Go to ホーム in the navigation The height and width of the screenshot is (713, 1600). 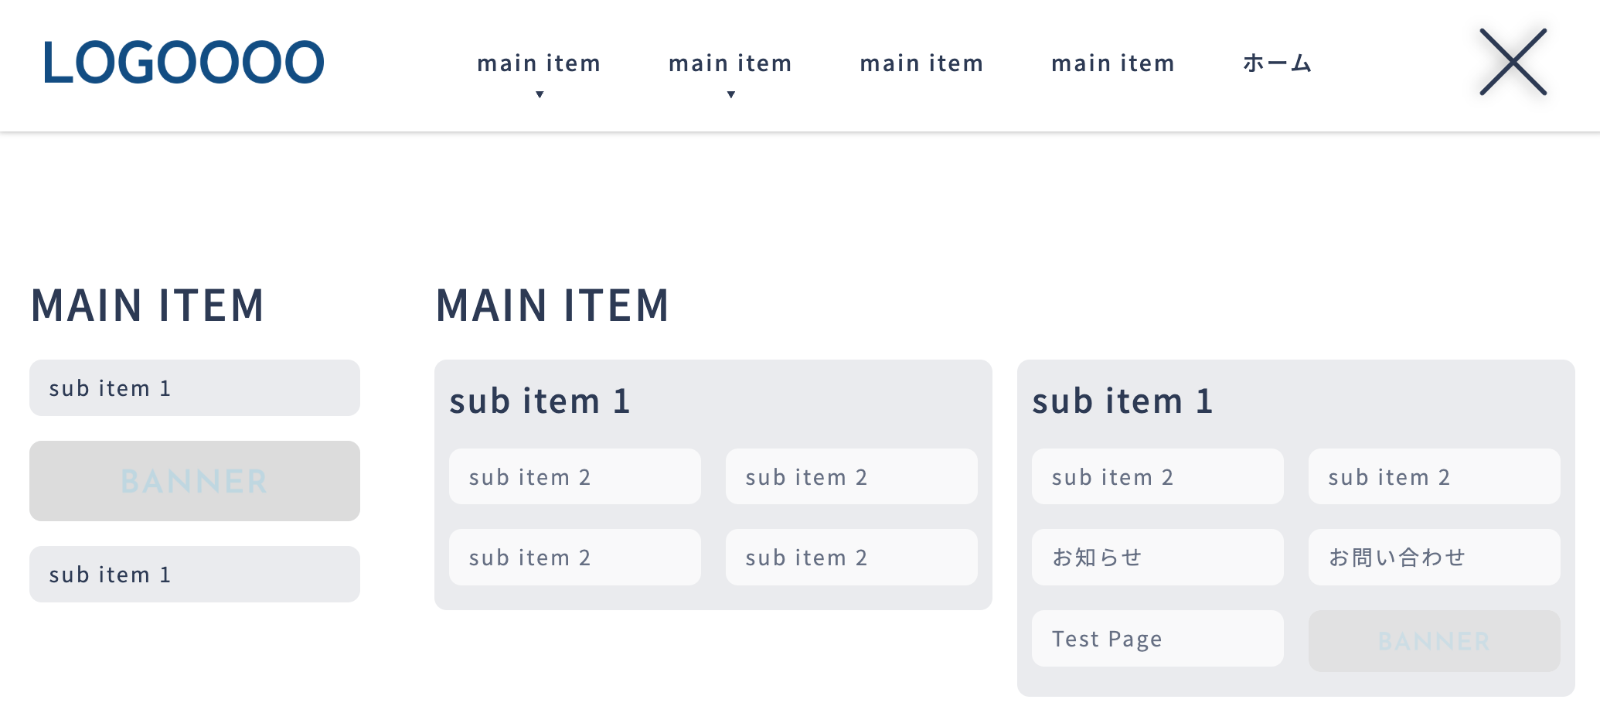(1277, 63)
